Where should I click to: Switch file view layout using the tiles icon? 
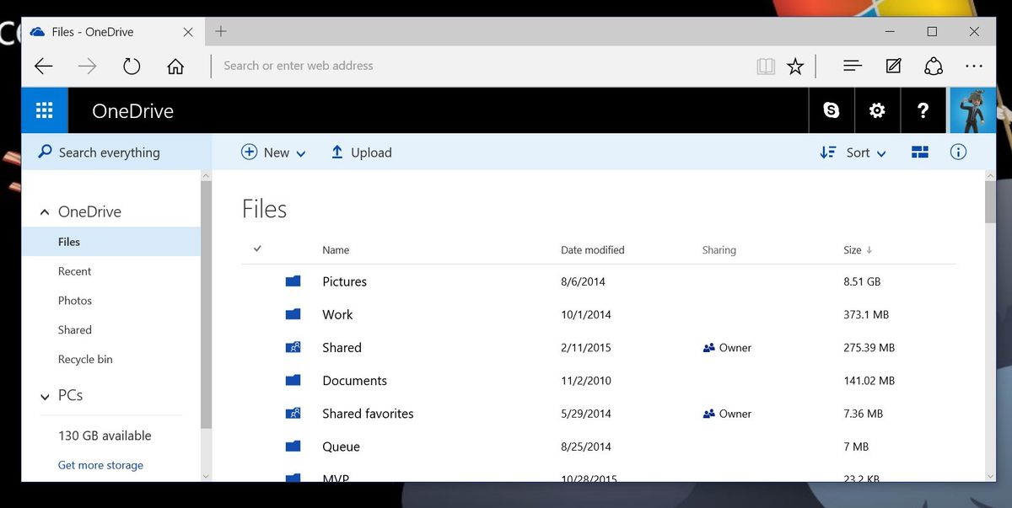pos(919,152)
